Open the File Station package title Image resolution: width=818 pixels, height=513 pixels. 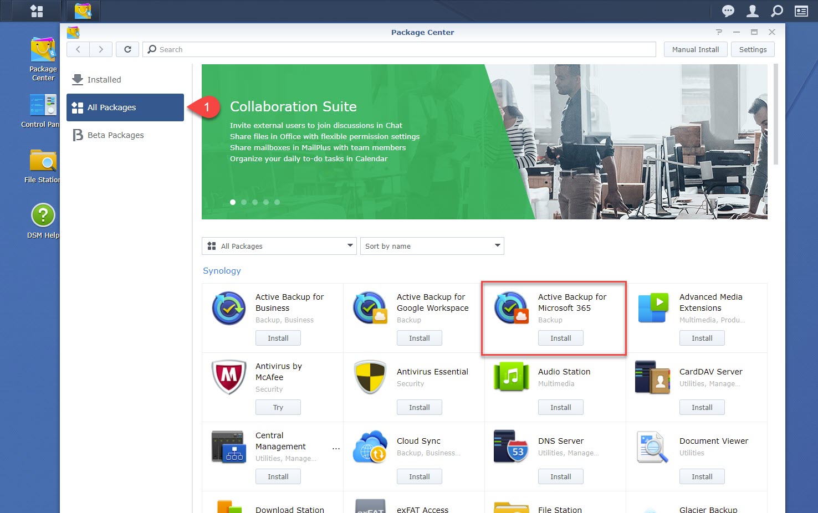pos(560,509)
